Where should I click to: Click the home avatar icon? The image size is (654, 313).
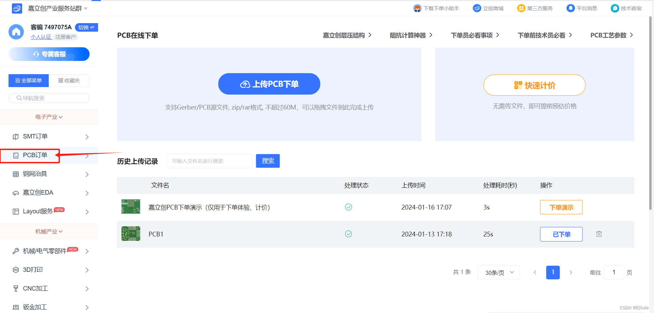point(16,32)
